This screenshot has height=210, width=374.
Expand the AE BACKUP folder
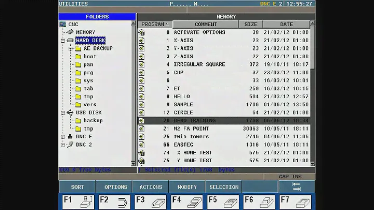[71, 48]
